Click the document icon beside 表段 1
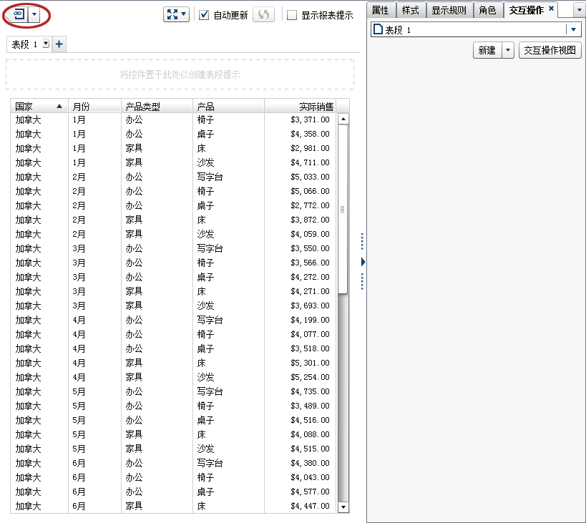The width and height of the screenshot is (586, 523). 377,30
